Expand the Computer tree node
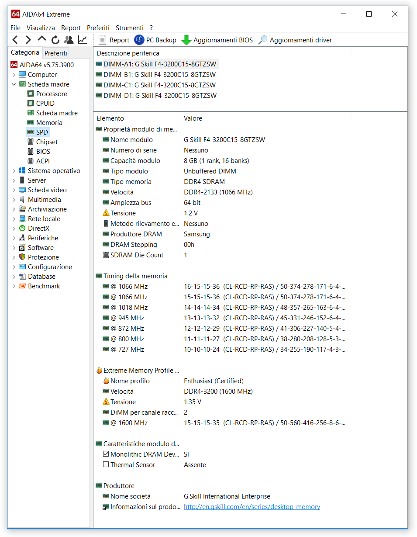 [14, 75]
